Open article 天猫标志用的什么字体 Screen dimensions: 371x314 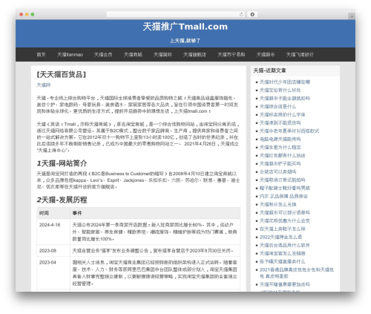tap(283, 114)
